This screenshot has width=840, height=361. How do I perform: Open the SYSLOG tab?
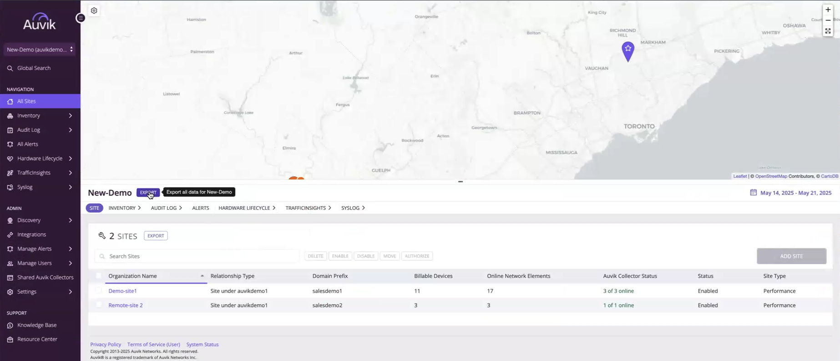(353, 208)
